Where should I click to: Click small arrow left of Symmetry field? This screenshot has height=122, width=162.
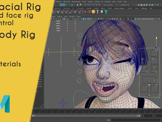(119, 5)
